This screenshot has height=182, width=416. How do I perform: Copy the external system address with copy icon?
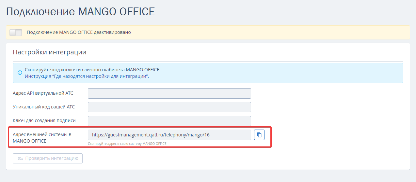259,135
